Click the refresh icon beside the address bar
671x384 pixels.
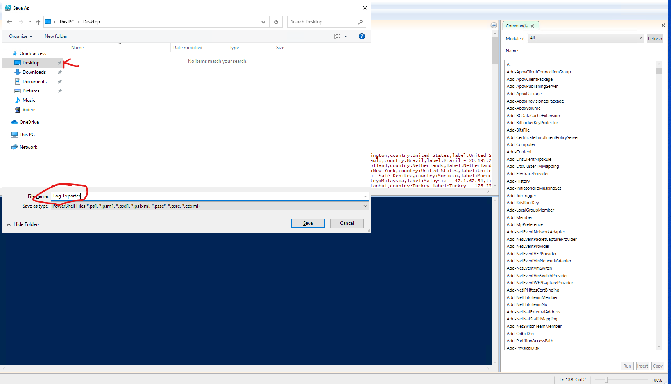click(x=276, y=22)
